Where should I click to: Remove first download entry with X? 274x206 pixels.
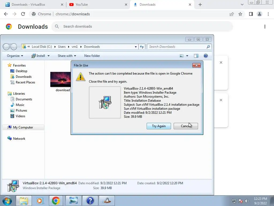click(221, 62)
